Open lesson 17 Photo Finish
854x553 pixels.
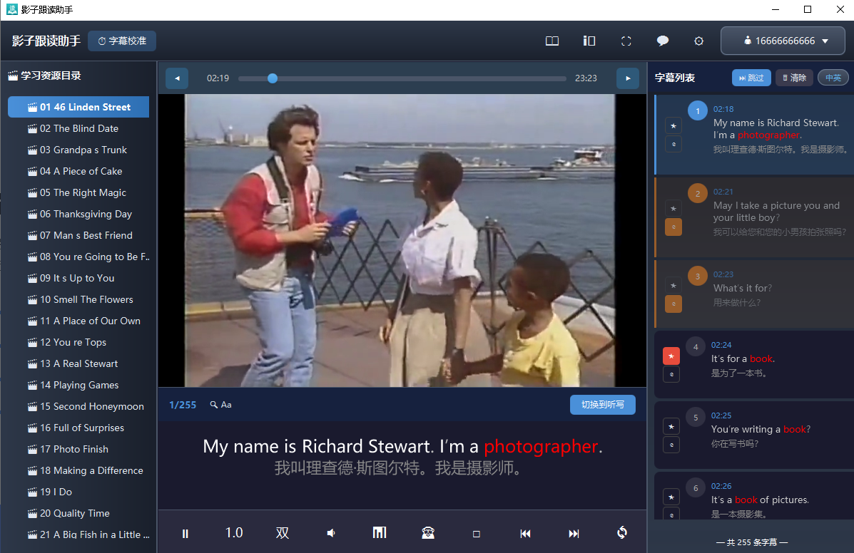coord(78,449)
